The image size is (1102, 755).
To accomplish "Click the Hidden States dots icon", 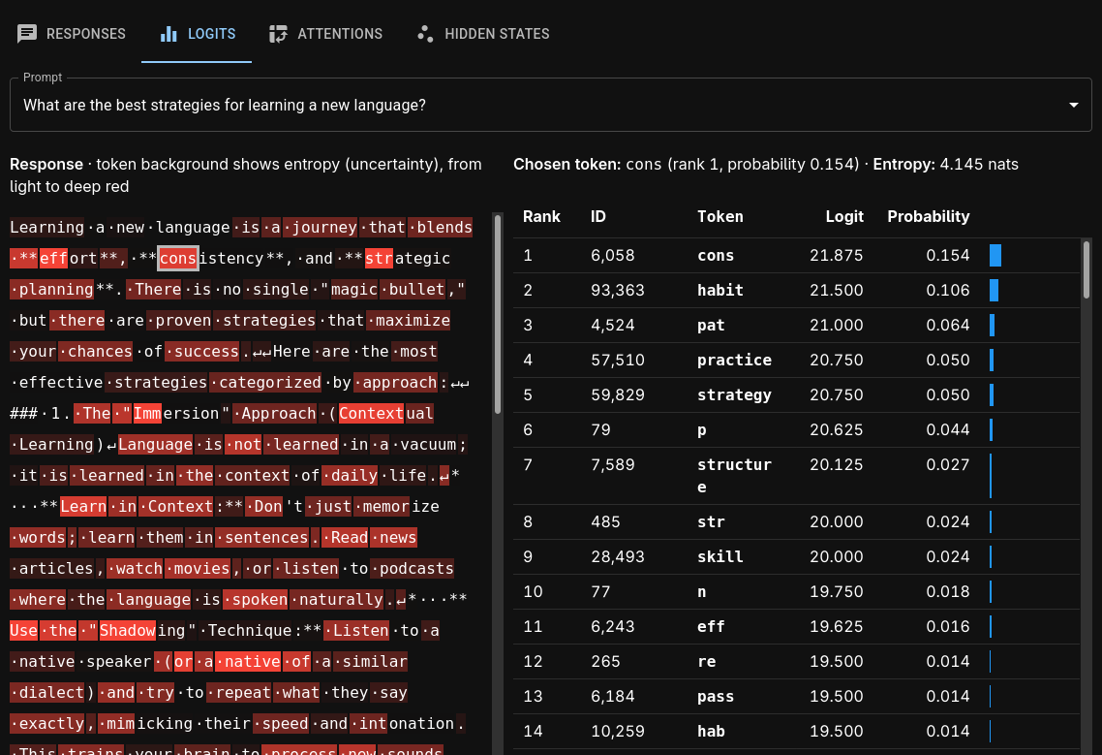I will tap(425, 34).
